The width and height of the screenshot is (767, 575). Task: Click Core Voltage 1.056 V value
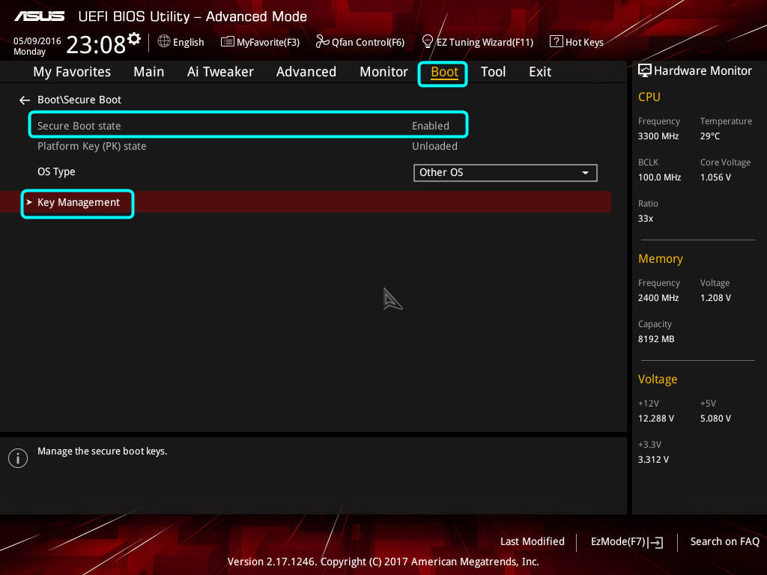pos(715,177)
